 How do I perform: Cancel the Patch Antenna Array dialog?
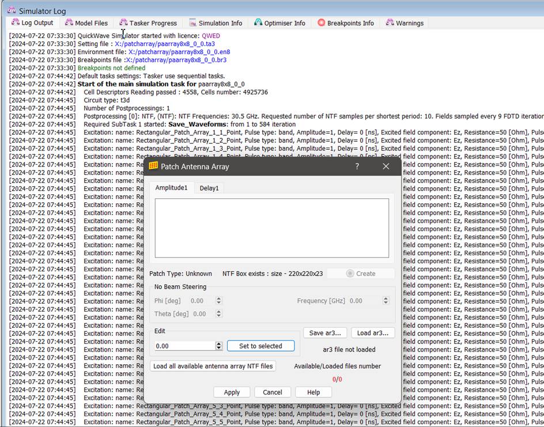pyautogui.click(x=273, y=392)
